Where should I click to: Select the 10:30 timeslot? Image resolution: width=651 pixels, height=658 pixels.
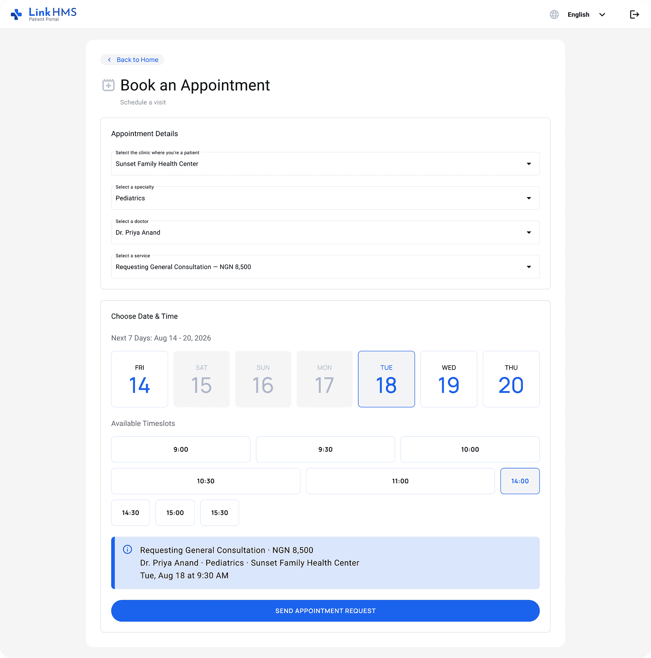click(x=206, y=481)
